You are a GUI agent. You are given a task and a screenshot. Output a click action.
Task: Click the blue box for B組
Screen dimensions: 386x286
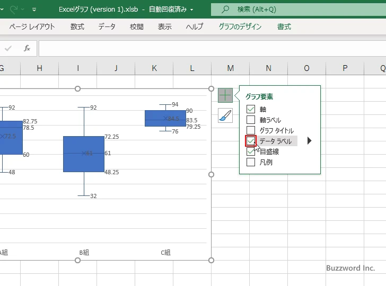(x=84, y=154)
